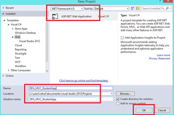
Task: Select Silverlight templates category
Action: coord(21,54)
